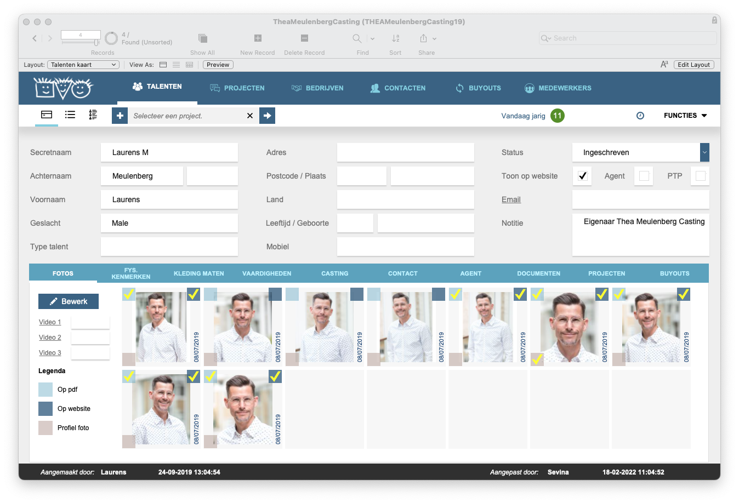
Task: Open the Find magnifier tool
Action: 357,38
